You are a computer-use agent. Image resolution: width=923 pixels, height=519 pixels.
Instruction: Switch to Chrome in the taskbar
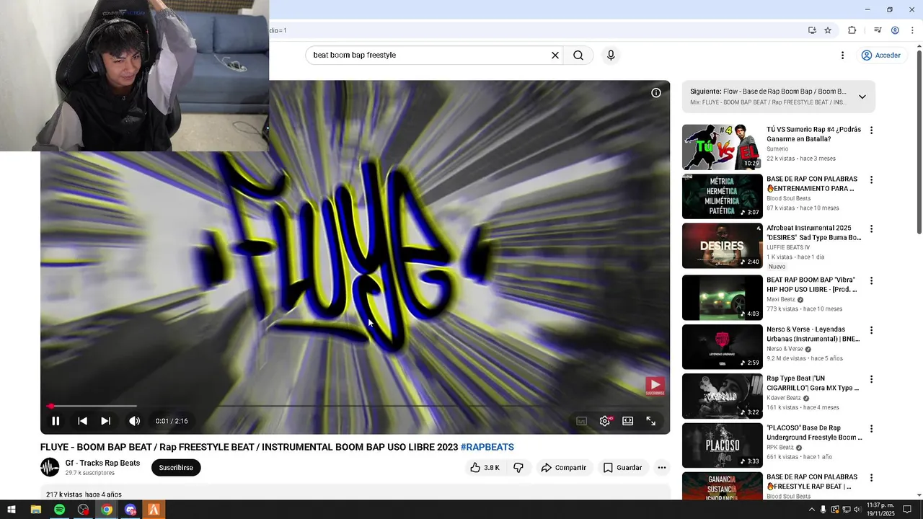point(107,510)
